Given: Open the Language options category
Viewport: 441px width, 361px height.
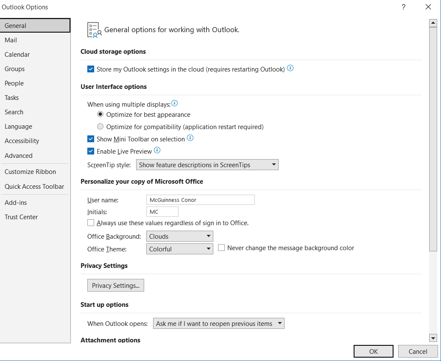Looking at the screenshot, I should point(35,127).
